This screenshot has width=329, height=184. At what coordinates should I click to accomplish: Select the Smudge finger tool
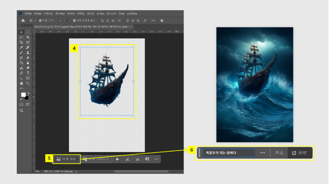click(x=21, y=68)
